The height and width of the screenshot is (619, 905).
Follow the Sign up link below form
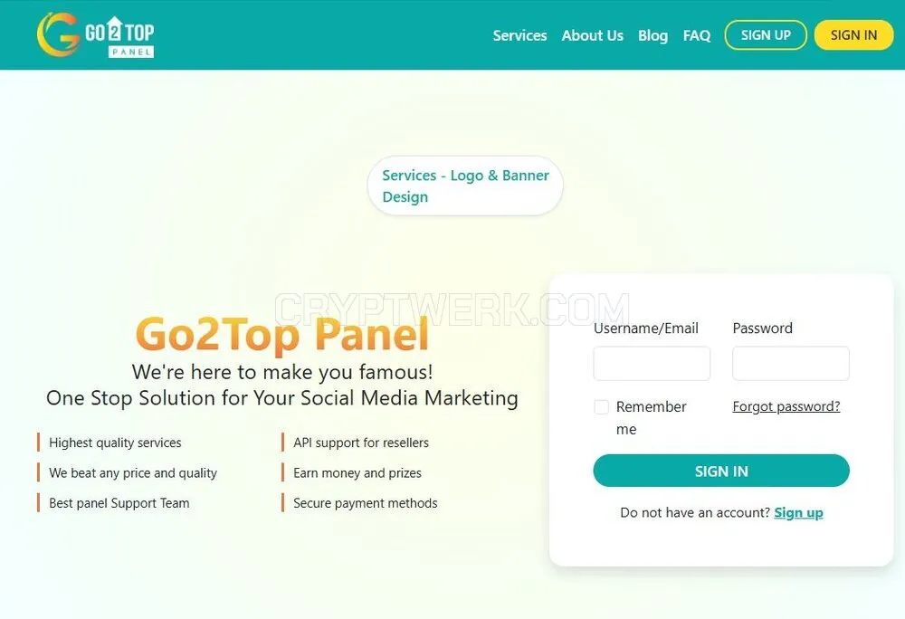[798, 512]
